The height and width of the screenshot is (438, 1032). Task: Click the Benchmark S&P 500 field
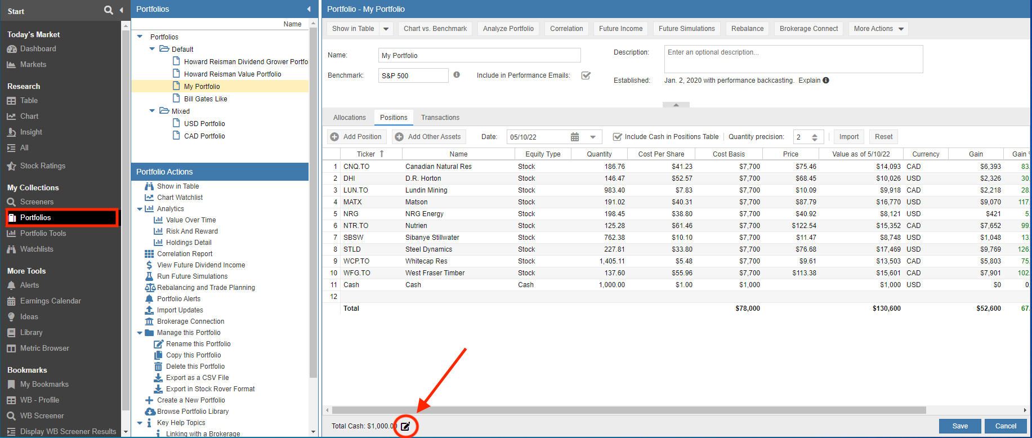413,75
